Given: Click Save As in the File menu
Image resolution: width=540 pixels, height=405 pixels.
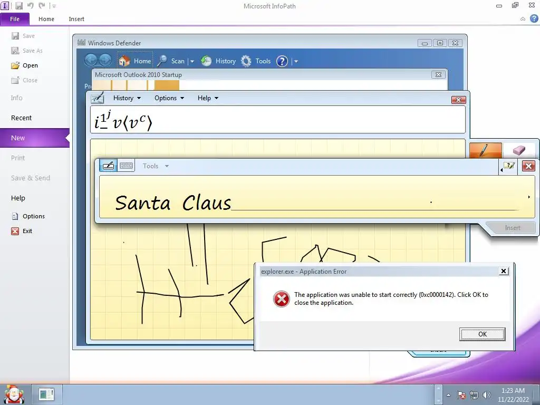Looking at the screenshot, I should point(27,51).
